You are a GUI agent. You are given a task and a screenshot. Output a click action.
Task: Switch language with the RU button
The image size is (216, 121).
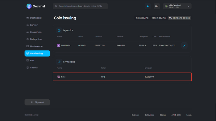[x=157, y=6]
